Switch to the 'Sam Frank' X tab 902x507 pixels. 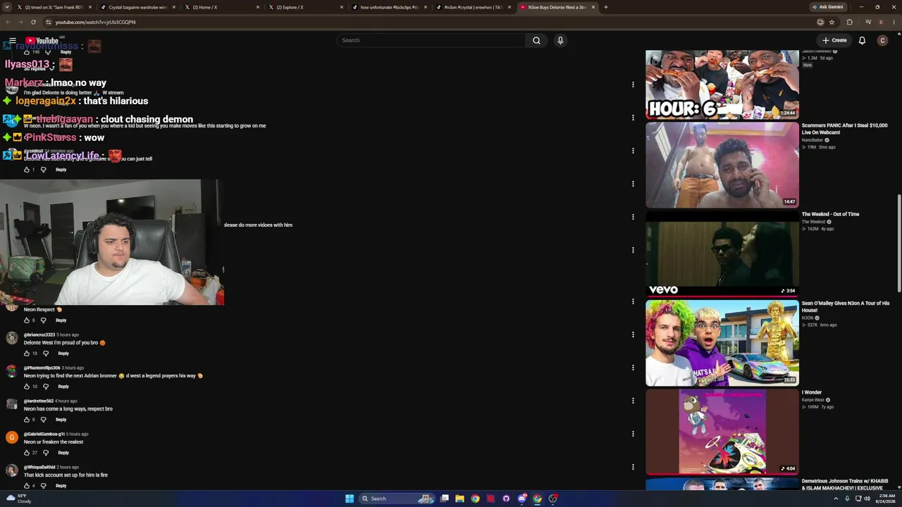(54, 7)
